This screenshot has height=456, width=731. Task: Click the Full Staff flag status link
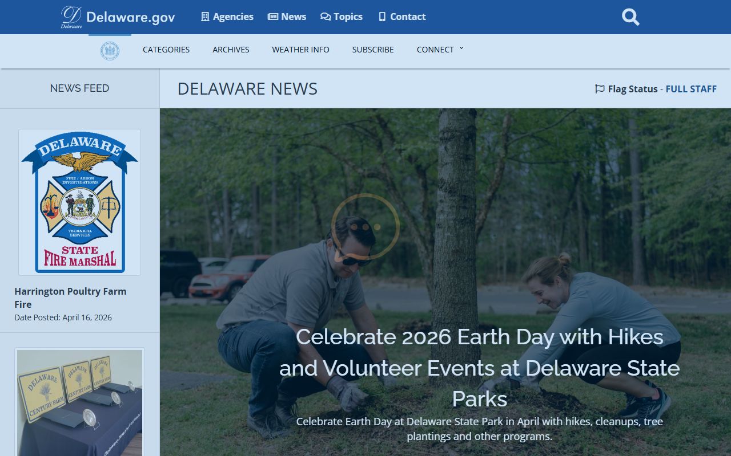pos(691,89)
